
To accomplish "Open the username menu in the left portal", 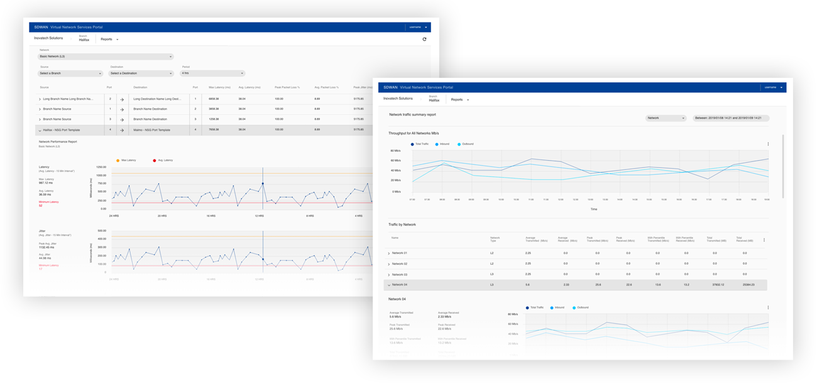I will click(418, 28).
